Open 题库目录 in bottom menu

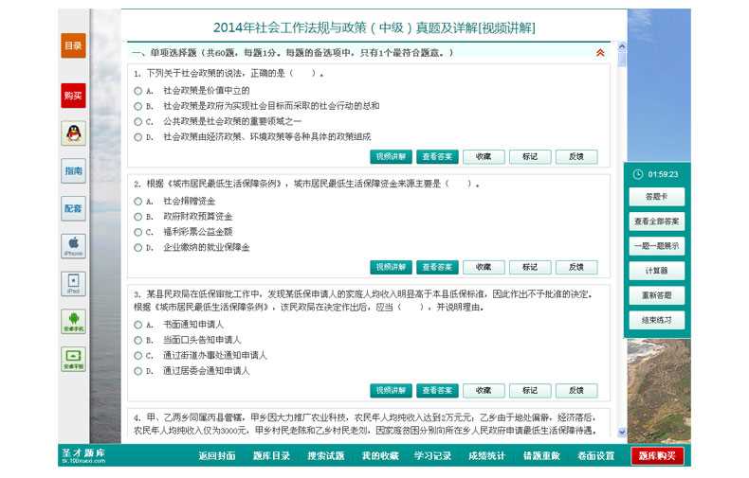(271, 456)
